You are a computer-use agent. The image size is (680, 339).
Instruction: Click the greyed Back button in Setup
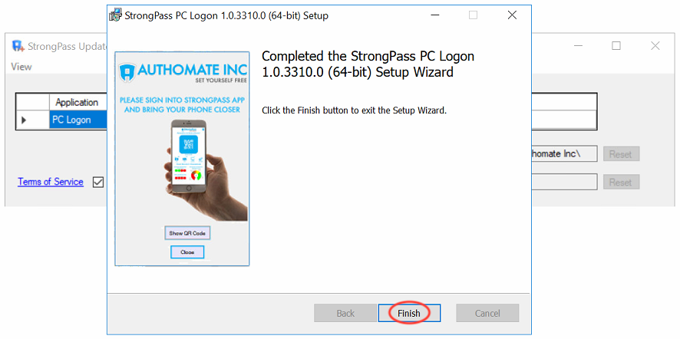point(345,313)
